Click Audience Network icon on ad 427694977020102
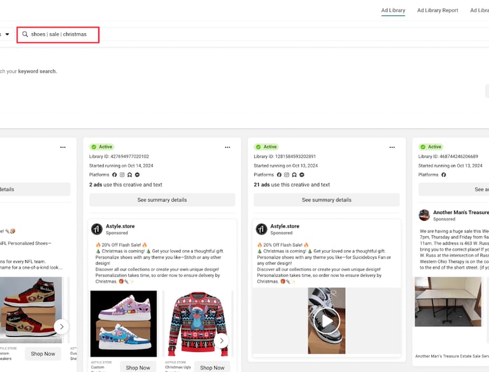The width and height of the screenshot is (489, 372). click(x=129, y=175)
